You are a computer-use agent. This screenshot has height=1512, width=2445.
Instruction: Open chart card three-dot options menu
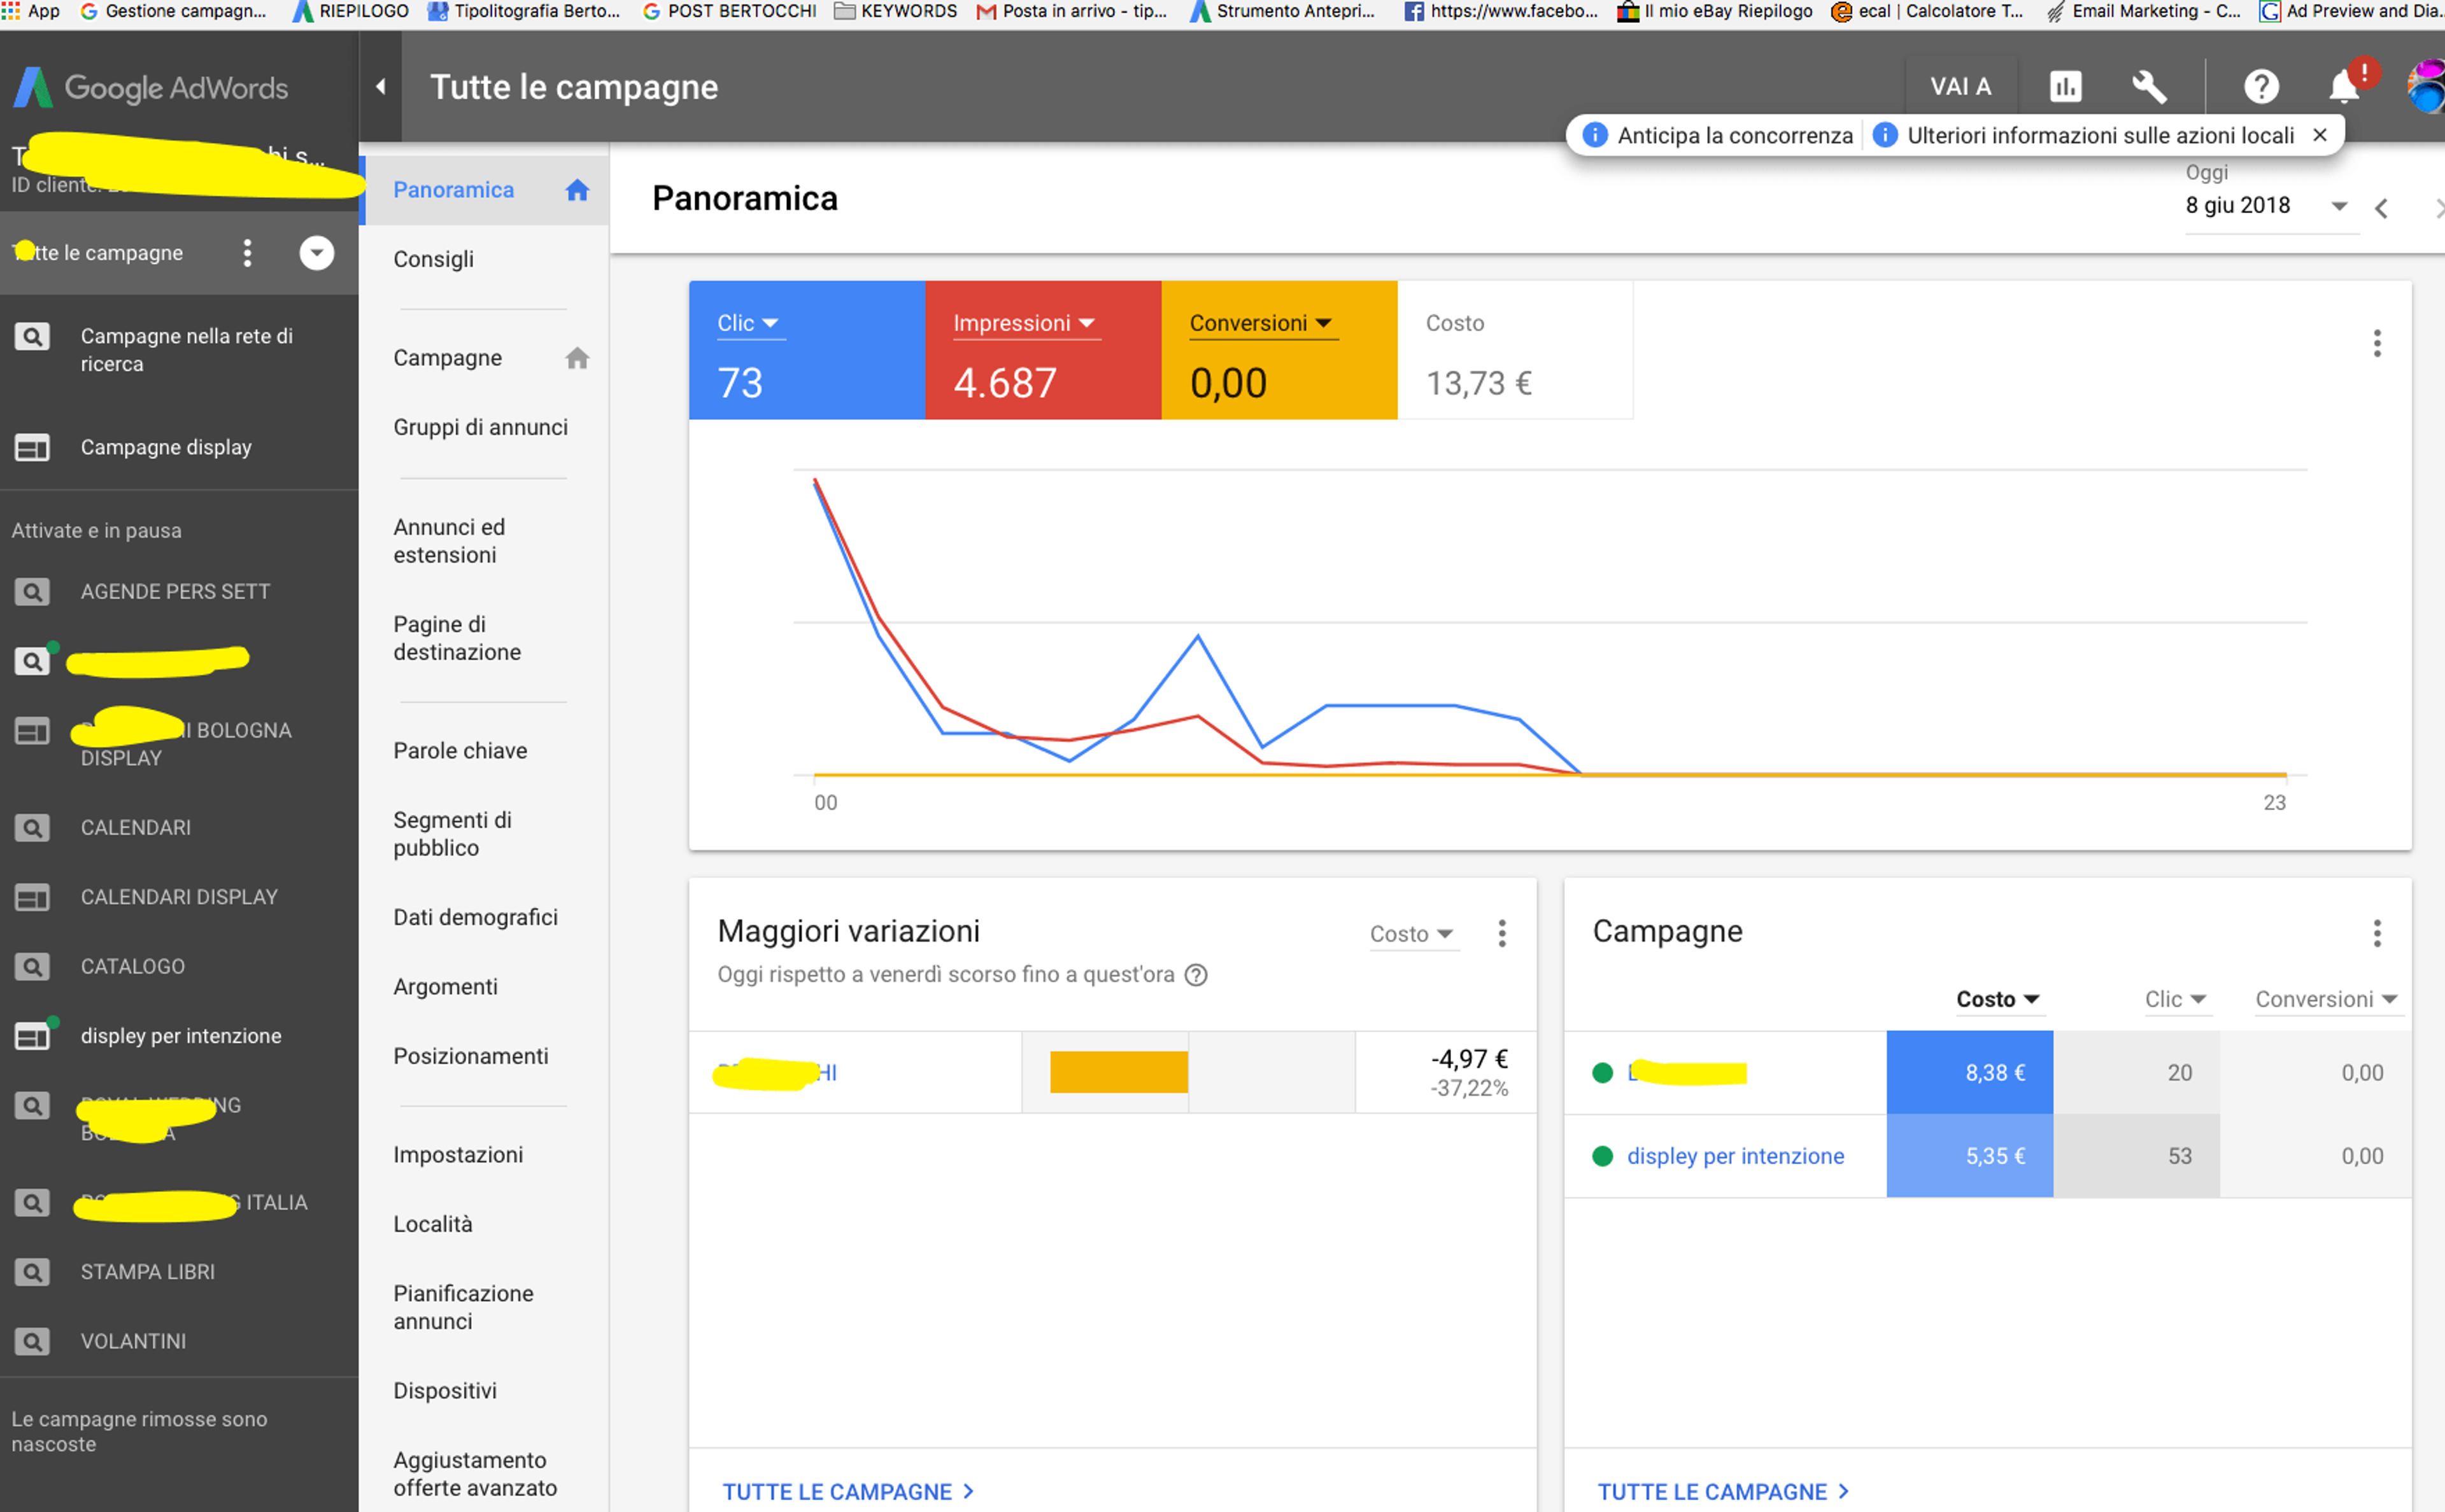(x=2377, y=343)
